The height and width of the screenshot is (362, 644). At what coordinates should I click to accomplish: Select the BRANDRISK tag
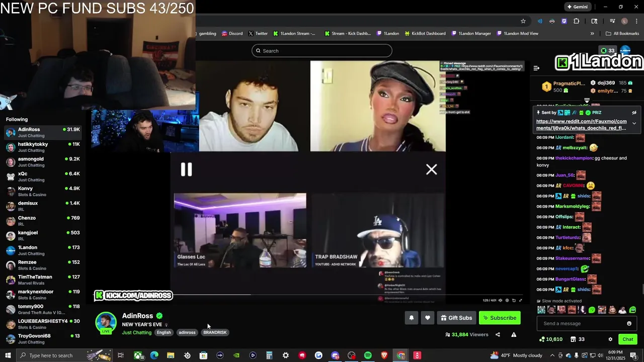pos(215,332)
